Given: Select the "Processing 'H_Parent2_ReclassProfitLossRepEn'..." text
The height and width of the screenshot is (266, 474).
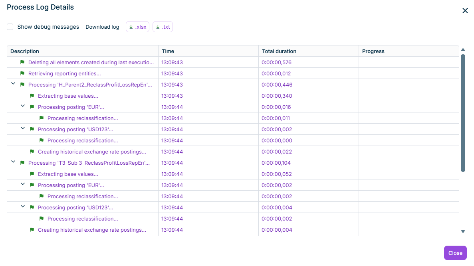Looking at the screenshot, I should [x=90, y=85].
